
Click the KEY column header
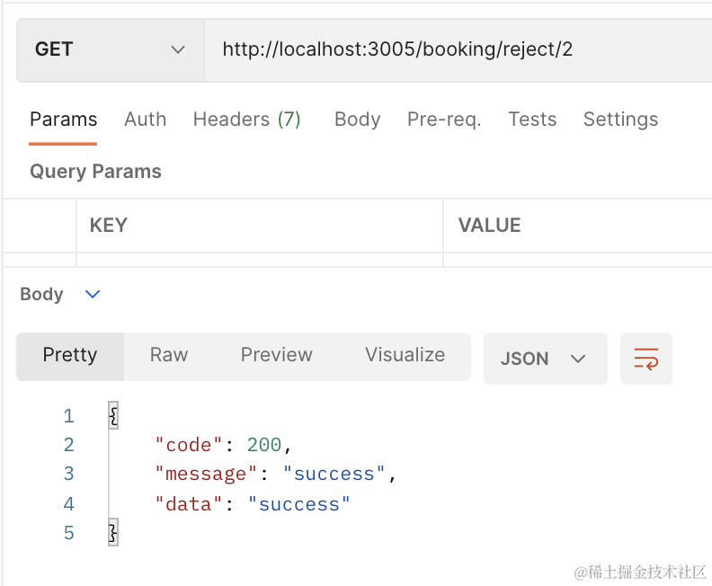(108, 226)
